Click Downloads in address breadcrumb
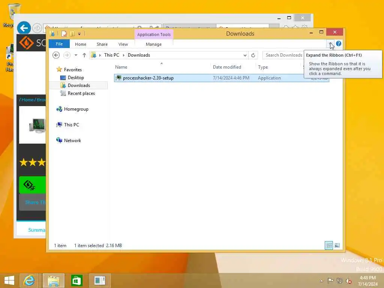This screenshot has height=288, width=384. point(139,55)
